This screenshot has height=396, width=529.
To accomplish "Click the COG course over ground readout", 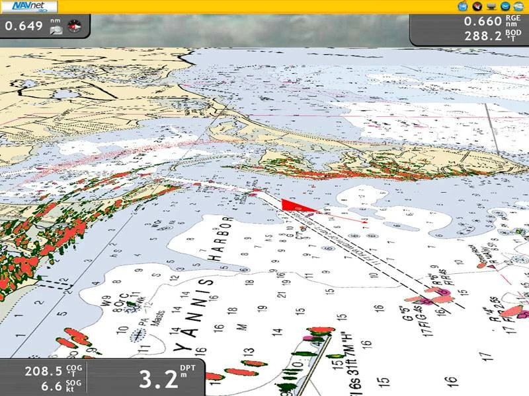I will click(43, 371).
